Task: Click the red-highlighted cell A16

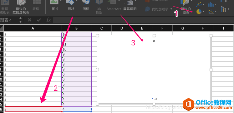Action: click(33, 109)
